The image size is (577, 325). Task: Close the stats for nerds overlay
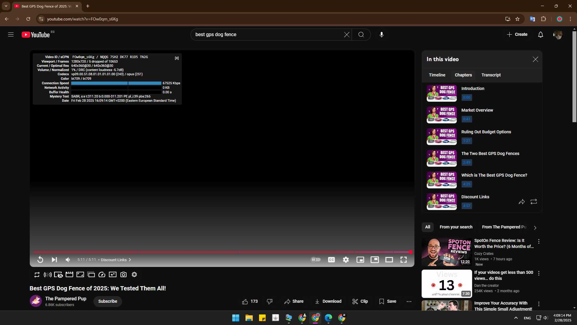click(177, 58)
